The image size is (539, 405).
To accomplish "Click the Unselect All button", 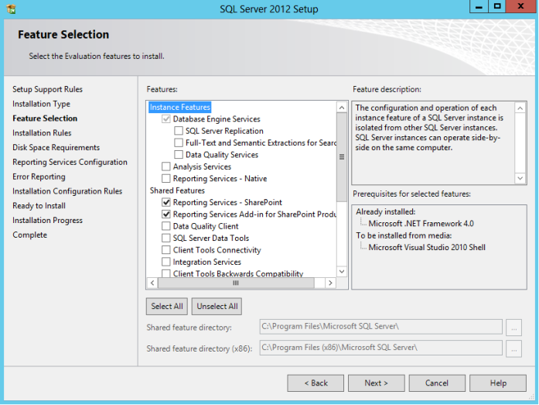I will coord(217,306).
